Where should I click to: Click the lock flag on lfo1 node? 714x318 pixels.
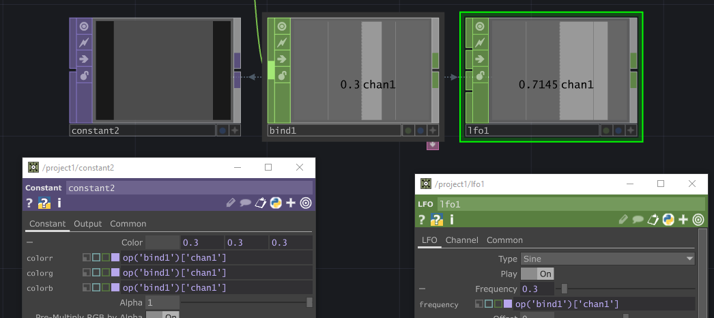click(481, 75)
